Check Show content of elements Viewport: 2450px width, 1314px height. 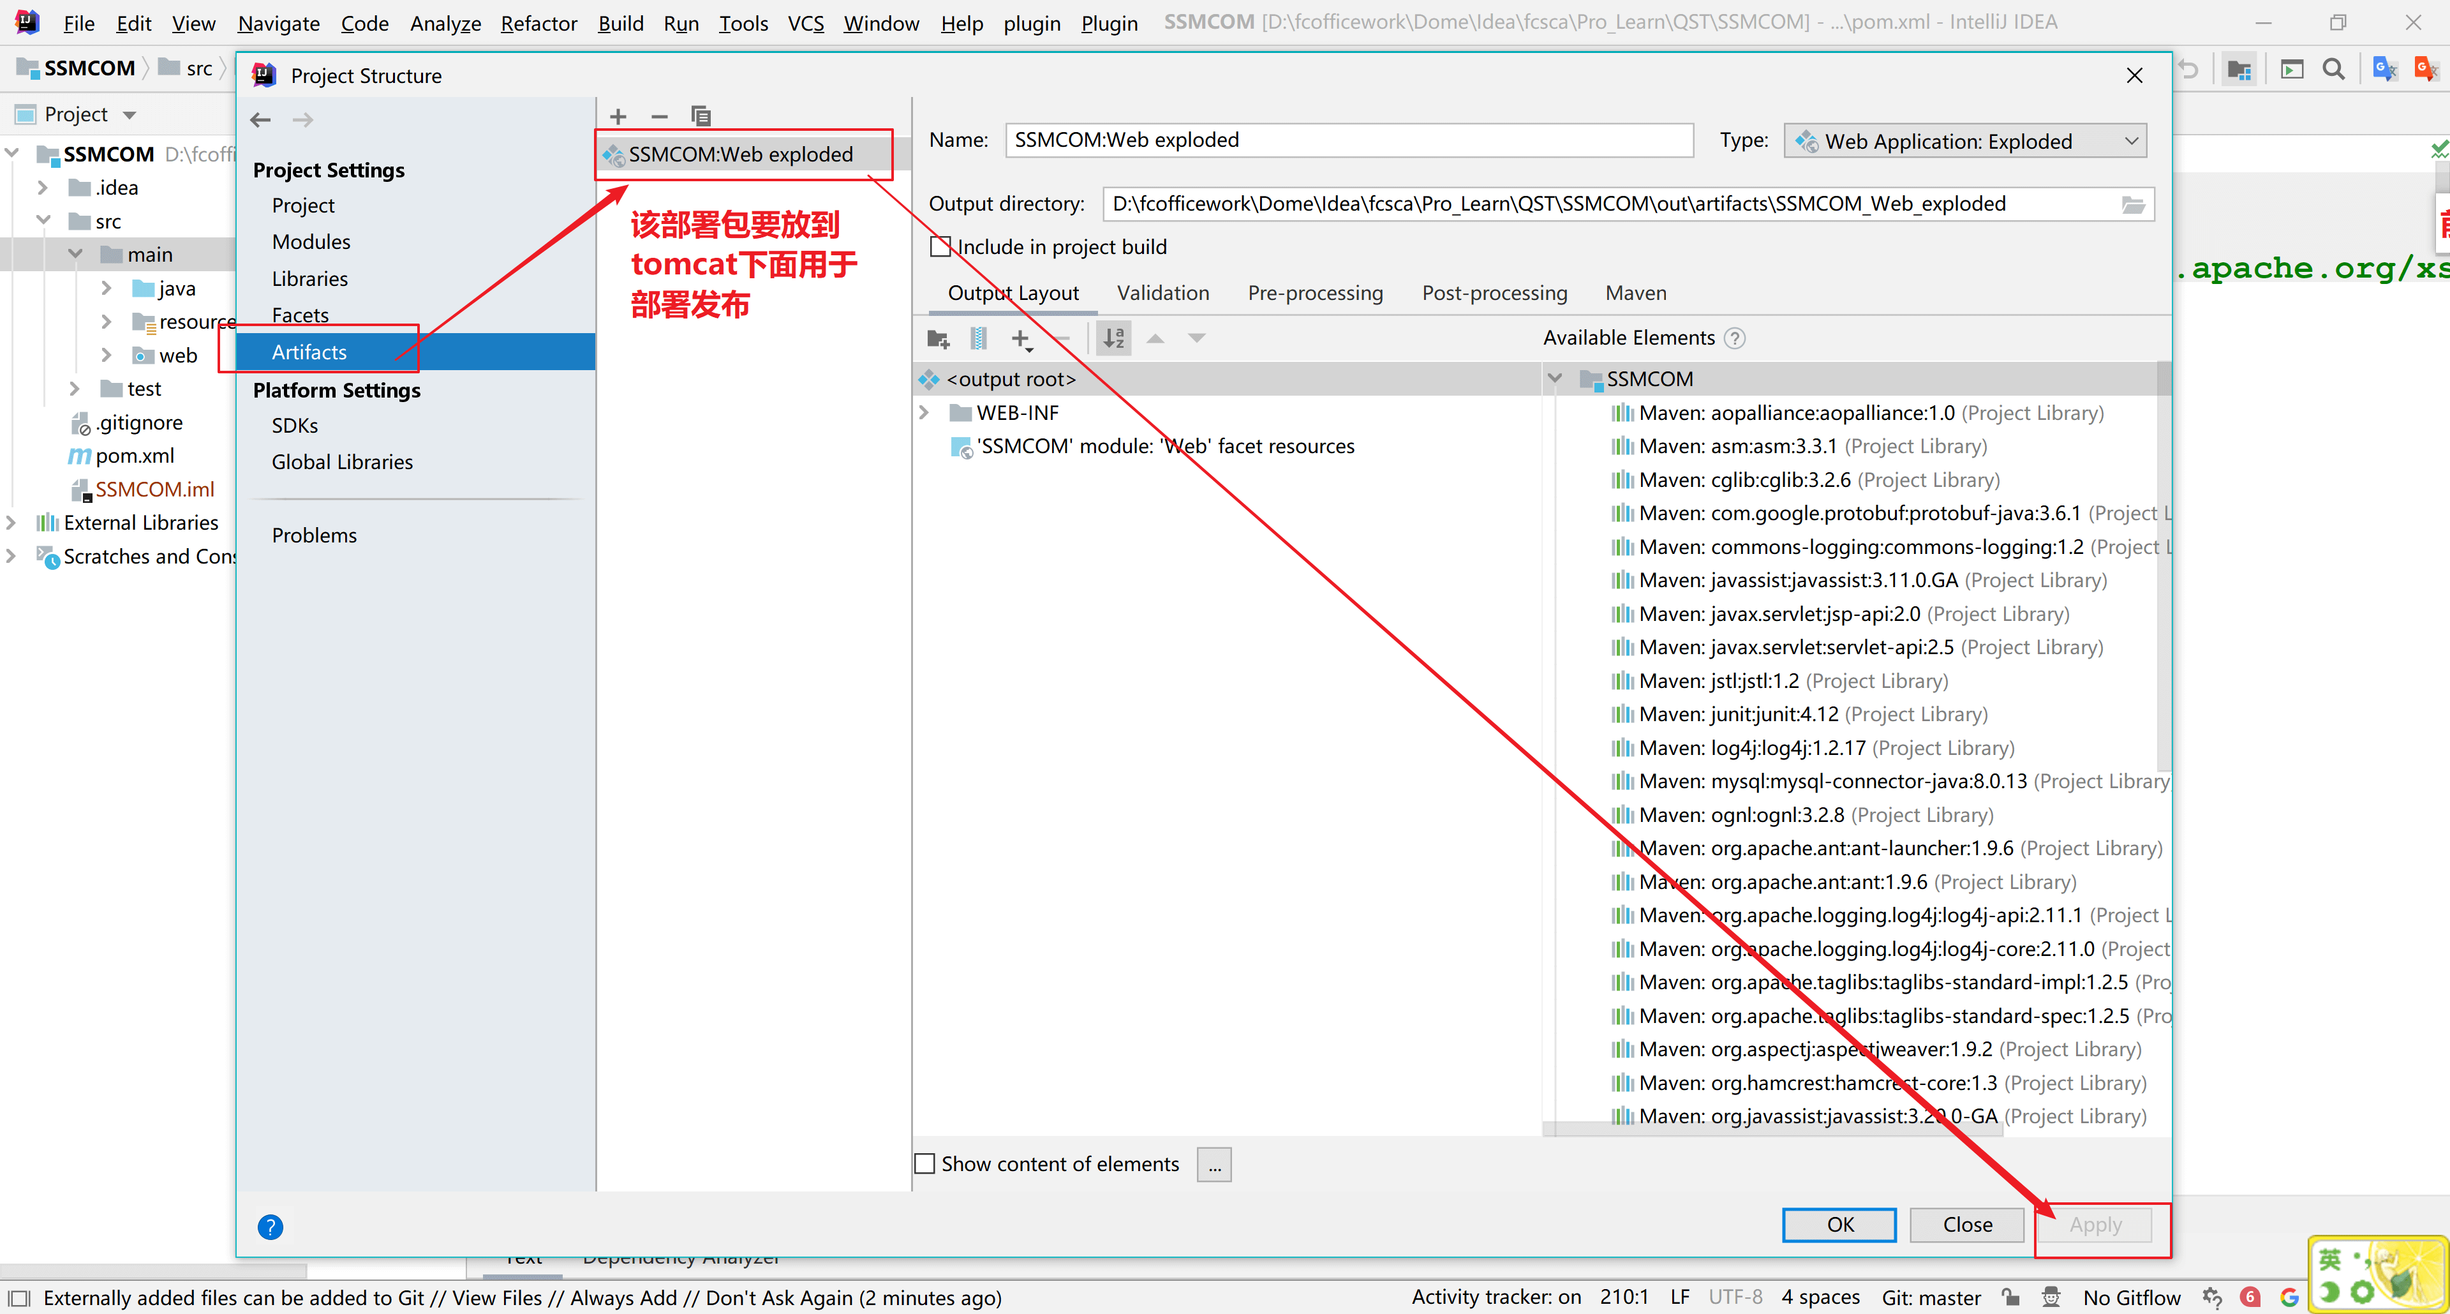pyautogui.click(x=925, y=1163)
